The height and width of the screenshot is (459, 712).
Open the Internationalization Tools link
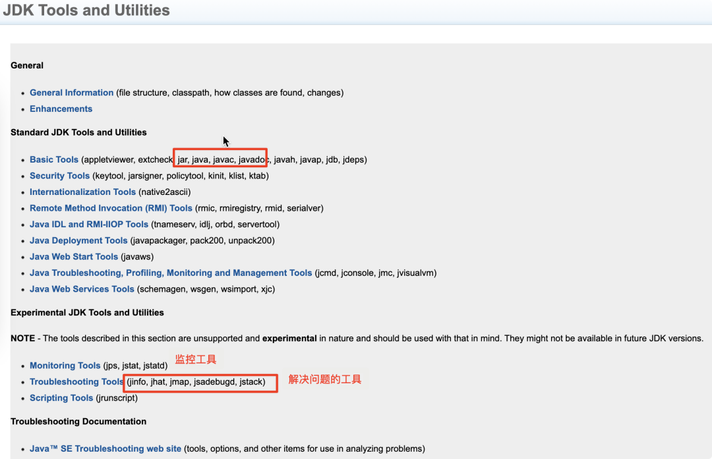pyautogui.click(x=82, y=192)
